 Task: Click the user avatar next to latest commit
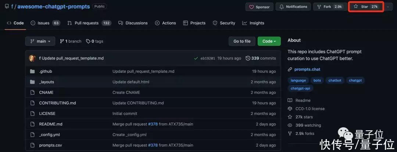[x=33, y=58]
